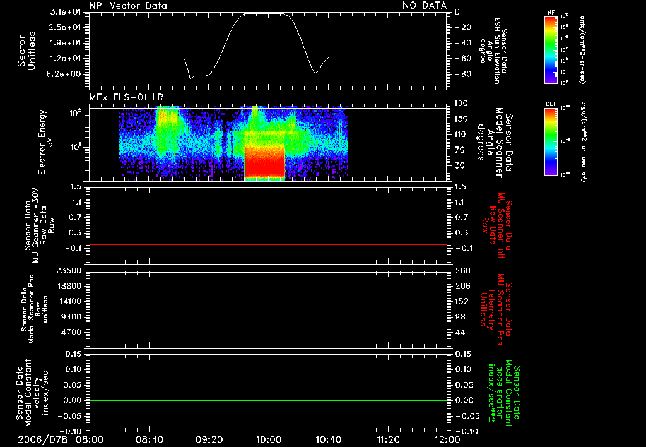This screenshot has height=447, width=646.
Task: Click the green 'acceleration index/sec**2' axis title
Action: click(504, 393)
